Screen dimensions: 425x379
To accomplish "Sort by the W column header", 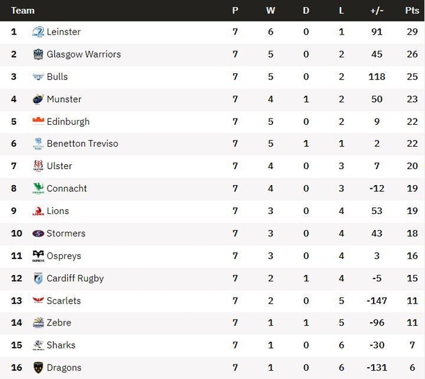I will point(271,10).
